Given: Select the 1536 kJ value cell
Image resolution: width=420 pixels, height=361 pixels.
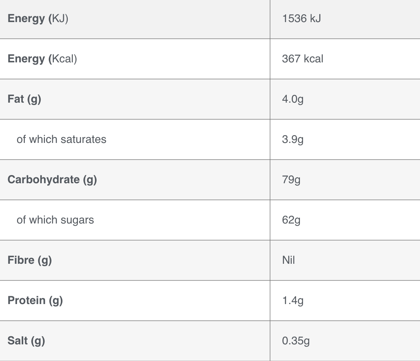Looking at the screenshot, I should click(x=301, y=19).
